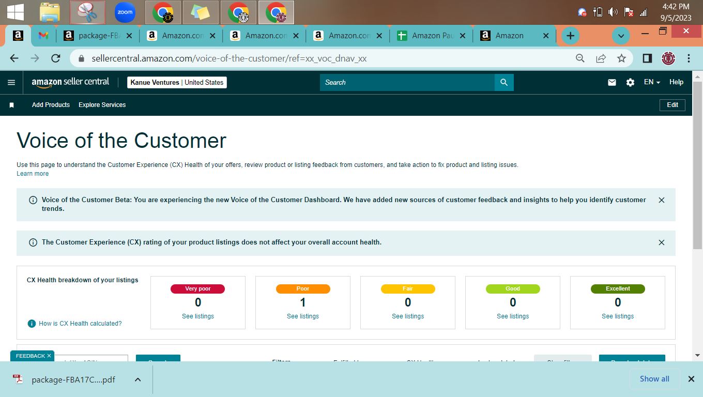Close the package-FBA tab
703x397 pixels.
[x=129, y=36]
